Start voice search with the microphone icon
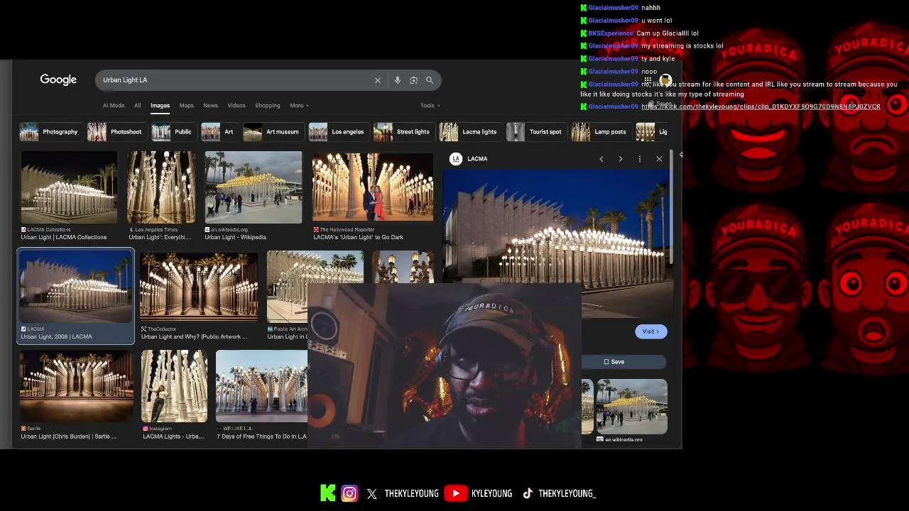Image resolution: width=909 pixels, height=511 pixels. (x=398, y=80)
